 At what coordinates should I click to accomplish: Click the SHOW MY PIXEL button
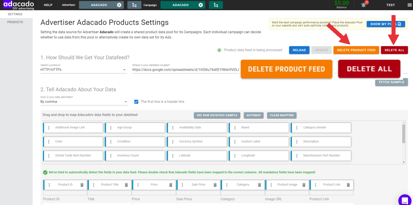(386, 24)
